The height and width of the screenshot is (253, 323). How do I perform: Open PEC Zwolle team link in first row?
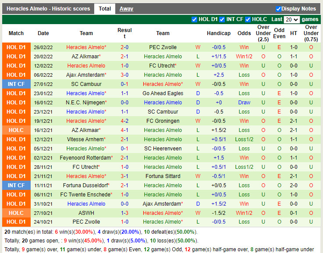point(163,47)
